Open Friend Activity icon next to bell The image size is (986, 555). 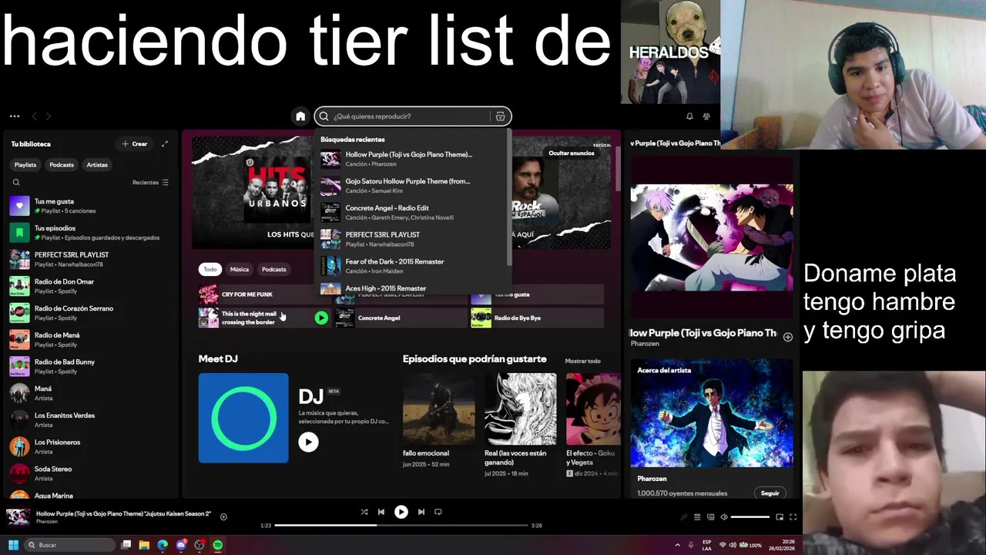click(x=706, y=116)
